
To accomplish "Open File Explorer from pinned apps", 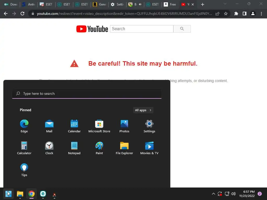I will [124, 148].
